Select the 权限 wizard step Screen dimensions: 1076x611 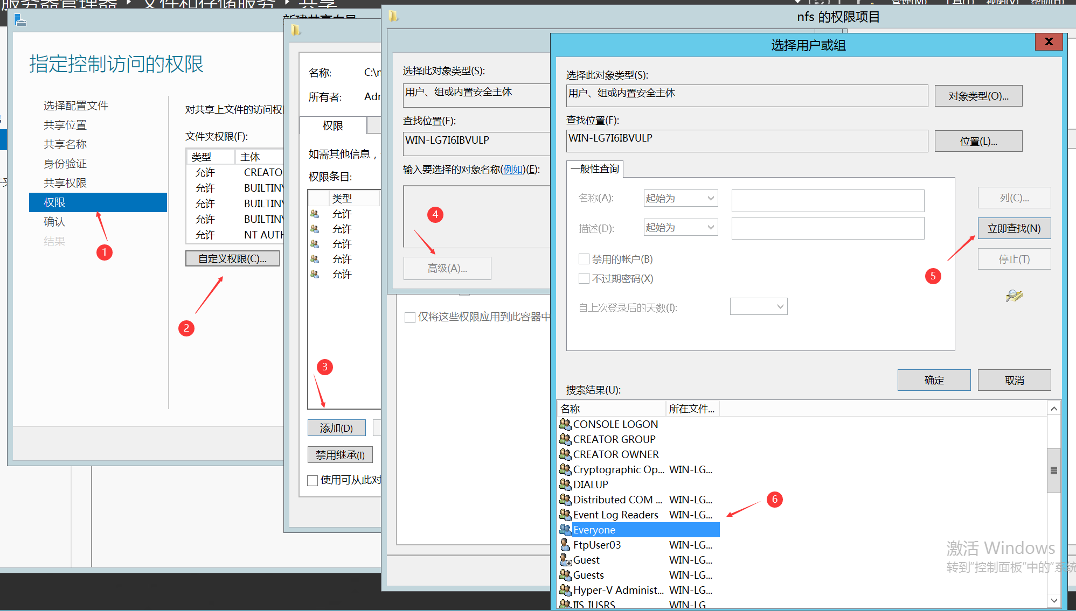(98, 202)
